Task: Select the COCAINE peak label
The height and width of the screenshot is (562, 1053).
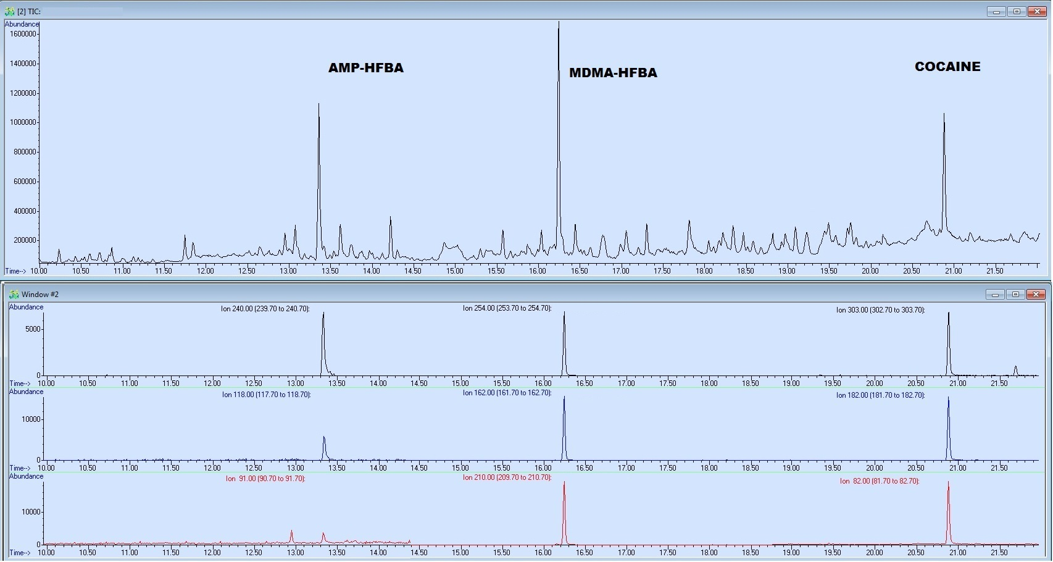Action: click(947, 67)
